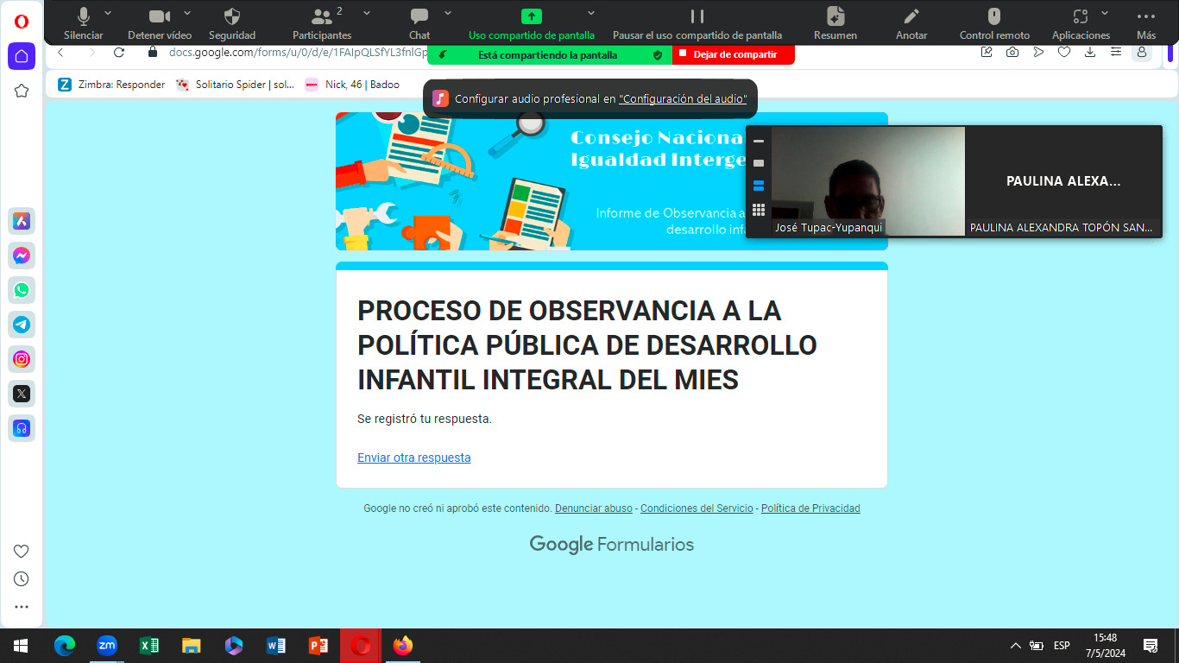The height and width of the screenshot is (663, 1179).
Task: Click the Zoom Seguridad shield icon
Action: (232, 16)
